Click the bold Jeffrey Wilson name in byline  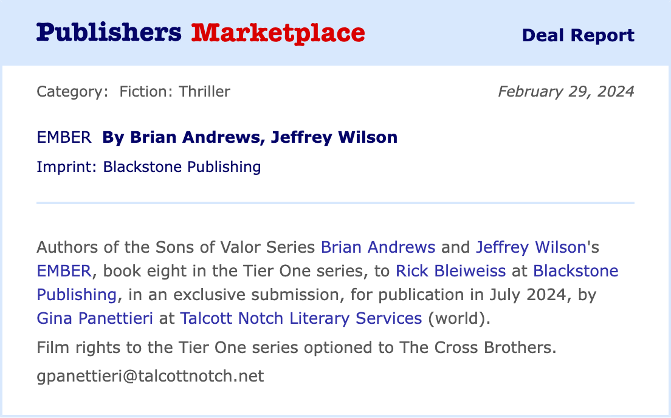pyautogui.click(x=334, y=137)
